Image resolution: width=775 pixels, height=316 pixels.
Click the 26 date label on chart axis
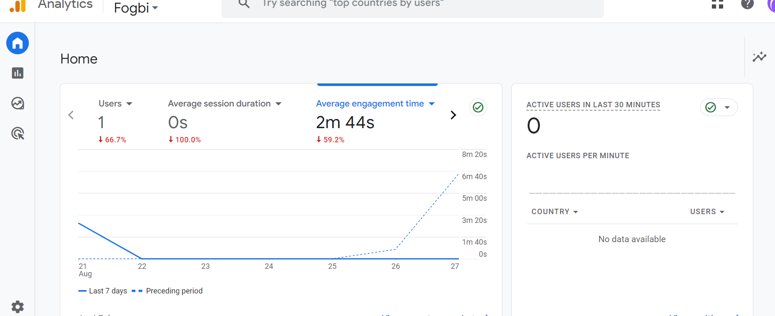click(395, 266)
